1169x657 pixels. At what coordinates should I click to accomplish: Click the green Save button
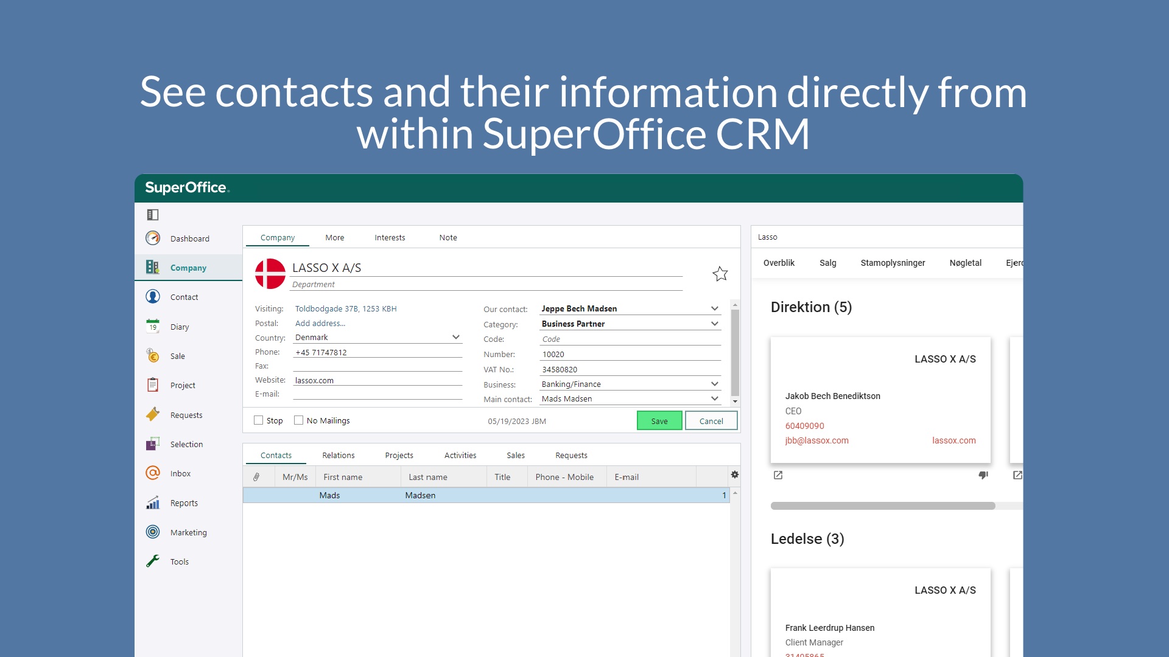tap(659, 421)
